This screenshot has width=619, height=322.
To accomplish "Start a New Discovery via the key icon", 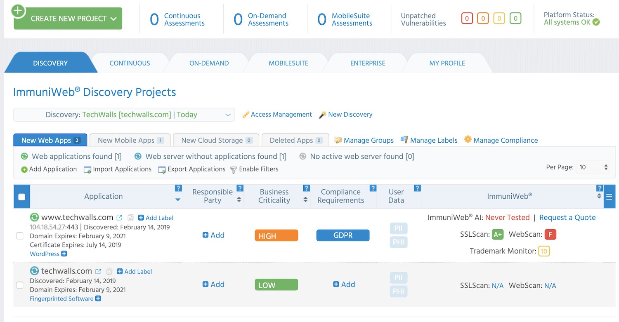I will [322, 114].
